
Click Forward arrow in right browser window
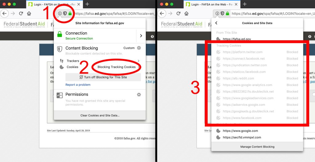tap(170, 14)
